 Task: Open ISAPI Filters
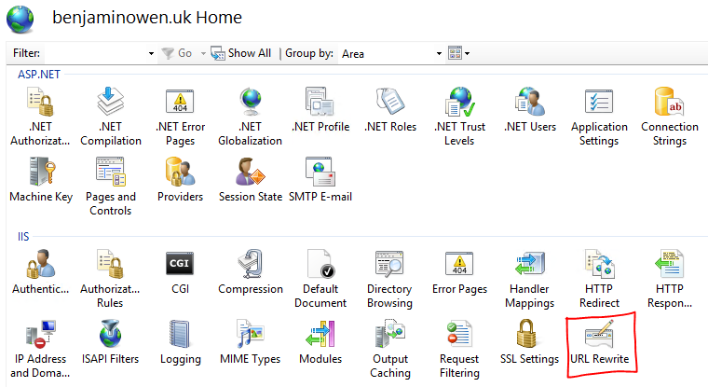(110, 342)
